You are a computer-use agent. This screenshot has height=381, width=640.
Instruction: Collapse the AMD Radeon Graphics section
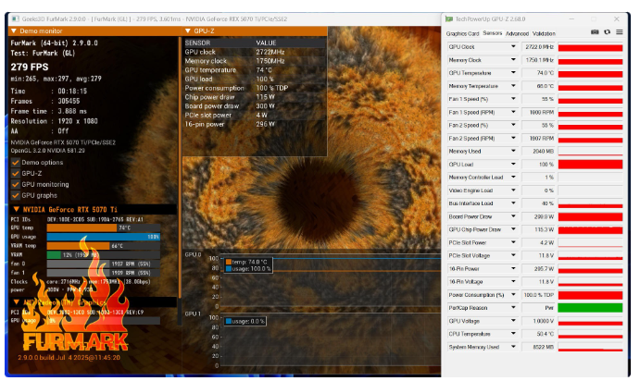coord(17,302)
